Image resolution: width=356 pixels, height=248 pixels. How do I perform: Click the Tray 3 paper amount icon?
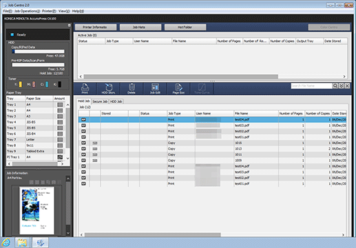pyautogui.click(x=60, y=116)
